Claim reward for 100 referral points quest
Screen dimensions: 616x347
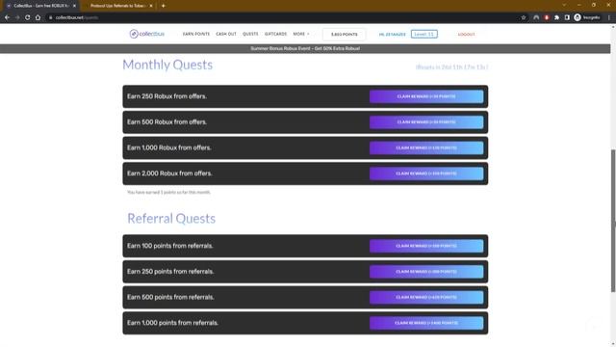click(426, 246)
